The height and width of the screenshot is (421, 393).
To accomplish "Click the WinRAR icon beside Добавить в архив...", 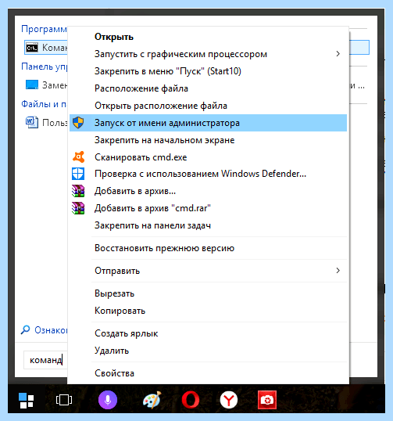I will (78, 191).
